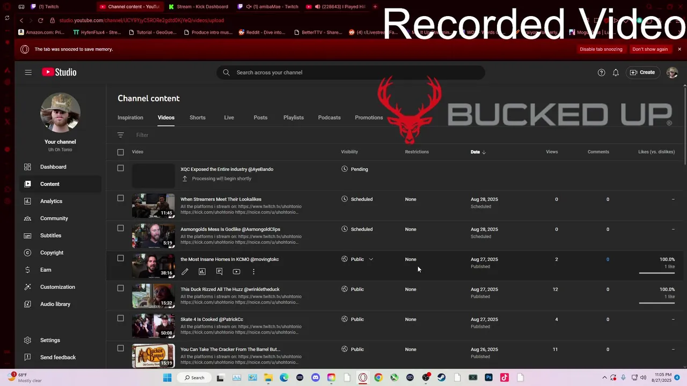Check the Skate 4 Is Cooked checkbox
Screen dimensions: 687x386
(x=120, y=318)
